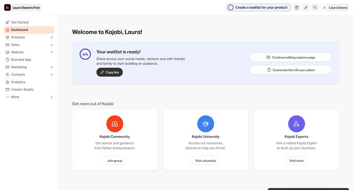Click 'Get more out of Kajabi' heading

pyautogui.click(x=93, y=104)
